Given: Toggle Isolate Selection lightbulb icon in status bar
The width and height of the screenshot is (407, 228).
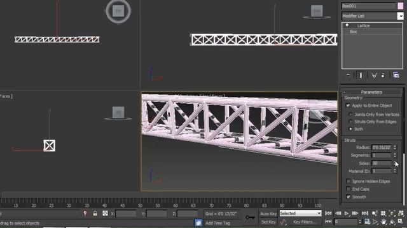Looking at the screenshot, I should pyautogui.click(x=85, y=213).
